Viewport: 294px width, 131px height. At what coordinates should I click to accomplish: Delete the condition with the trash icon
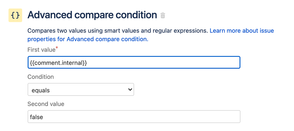[x=163, y=16]
